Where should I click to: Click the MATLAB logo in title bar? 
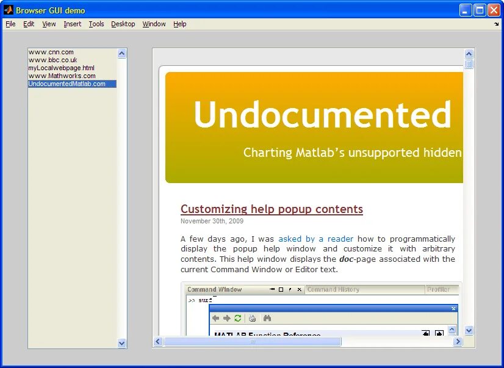pyautogui.click(x=8, y=10)
